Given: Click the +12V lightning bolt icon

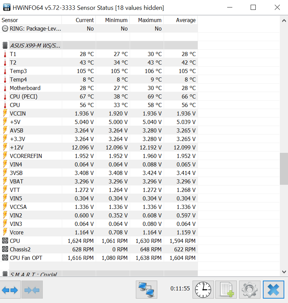Looking at the screenshot, I should [5, 147].
